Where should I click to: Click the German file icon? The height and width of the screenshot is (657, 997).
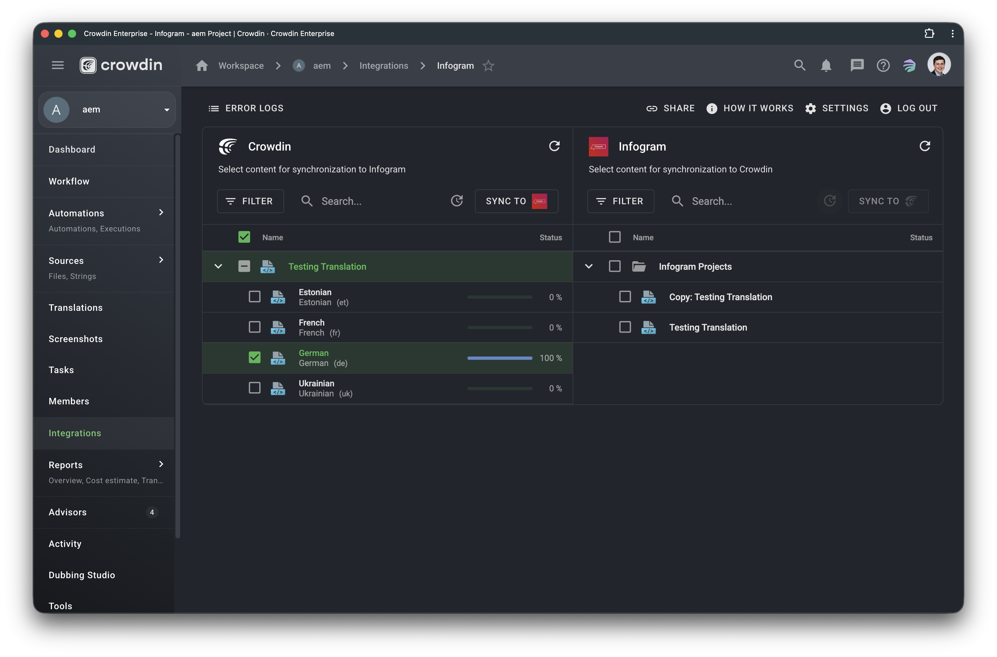(278, 358)
